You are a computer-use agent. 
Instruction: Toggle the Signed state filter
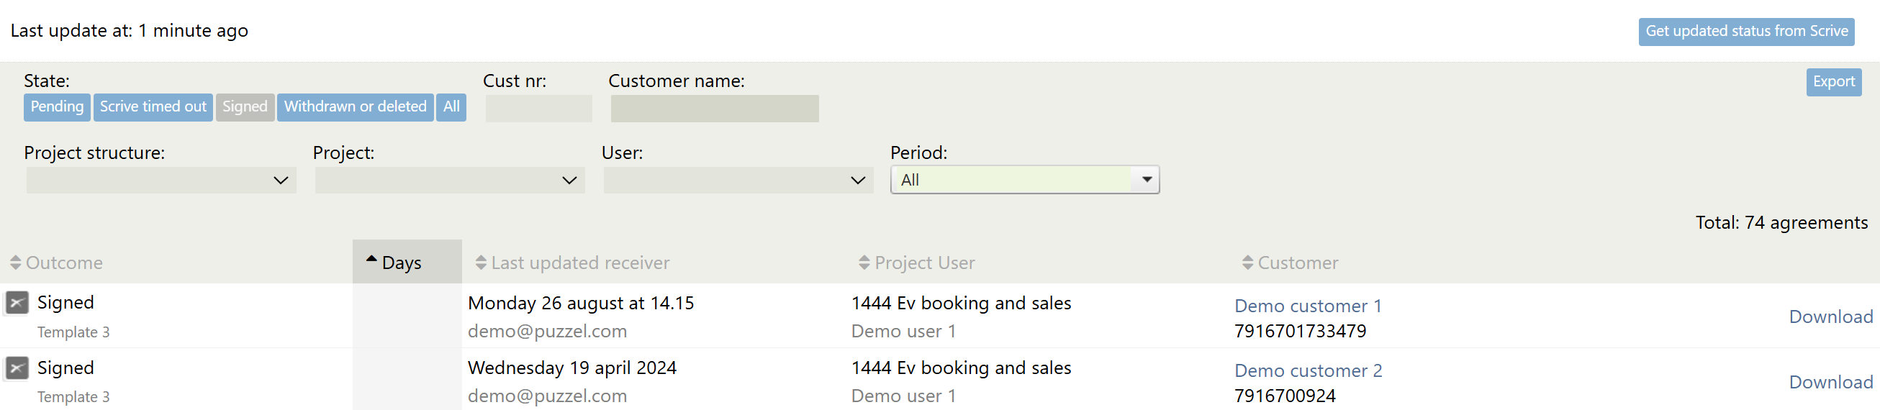245,107
